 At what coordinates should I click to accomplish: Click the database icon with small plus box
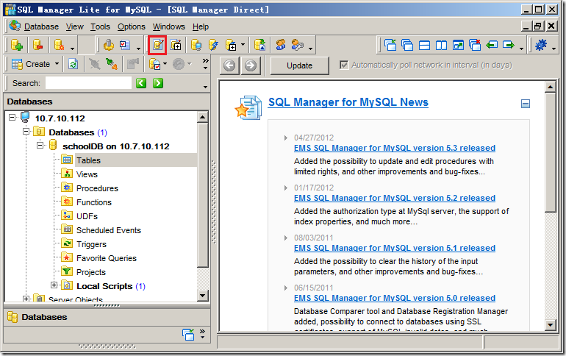(231, 45)
